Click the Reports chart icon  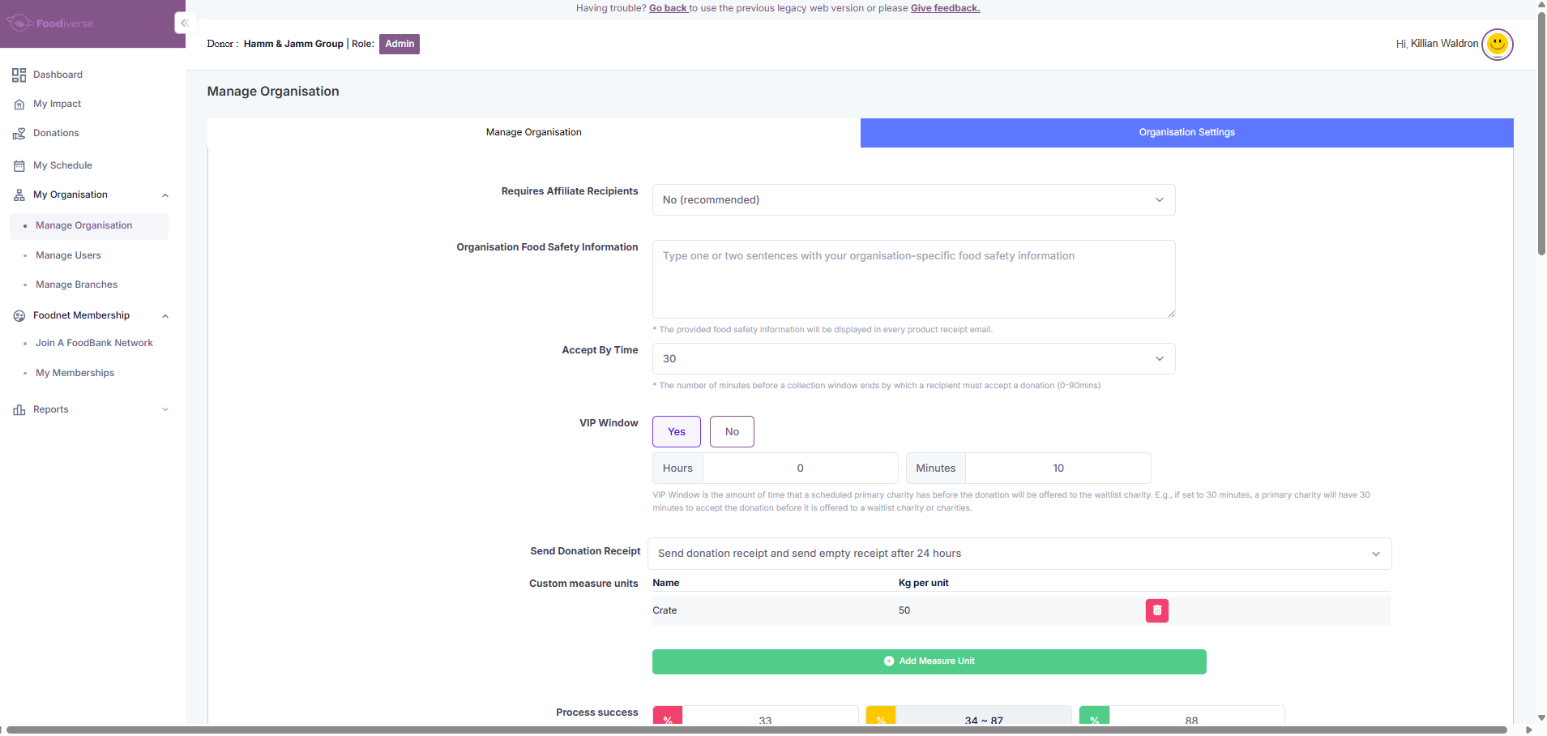coord(19,410)
